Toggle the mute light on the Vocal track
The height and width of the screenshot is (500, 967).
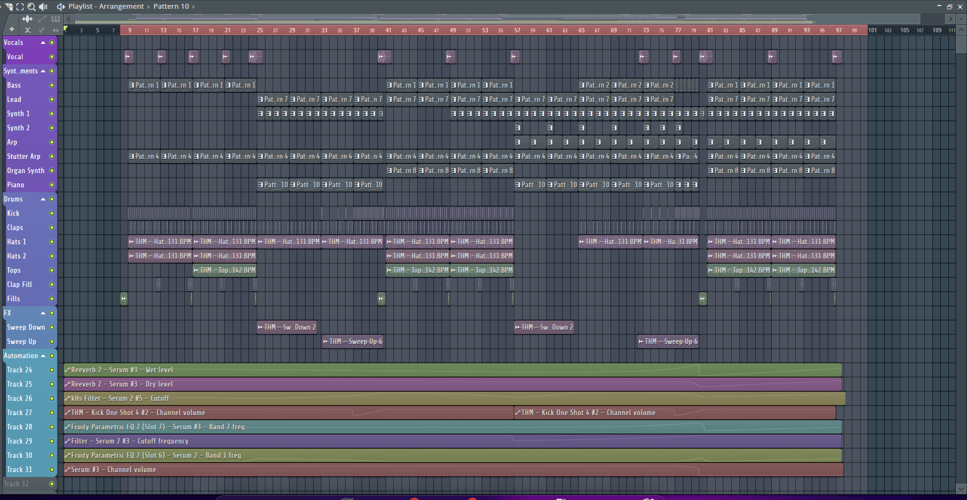pos(51,56)
